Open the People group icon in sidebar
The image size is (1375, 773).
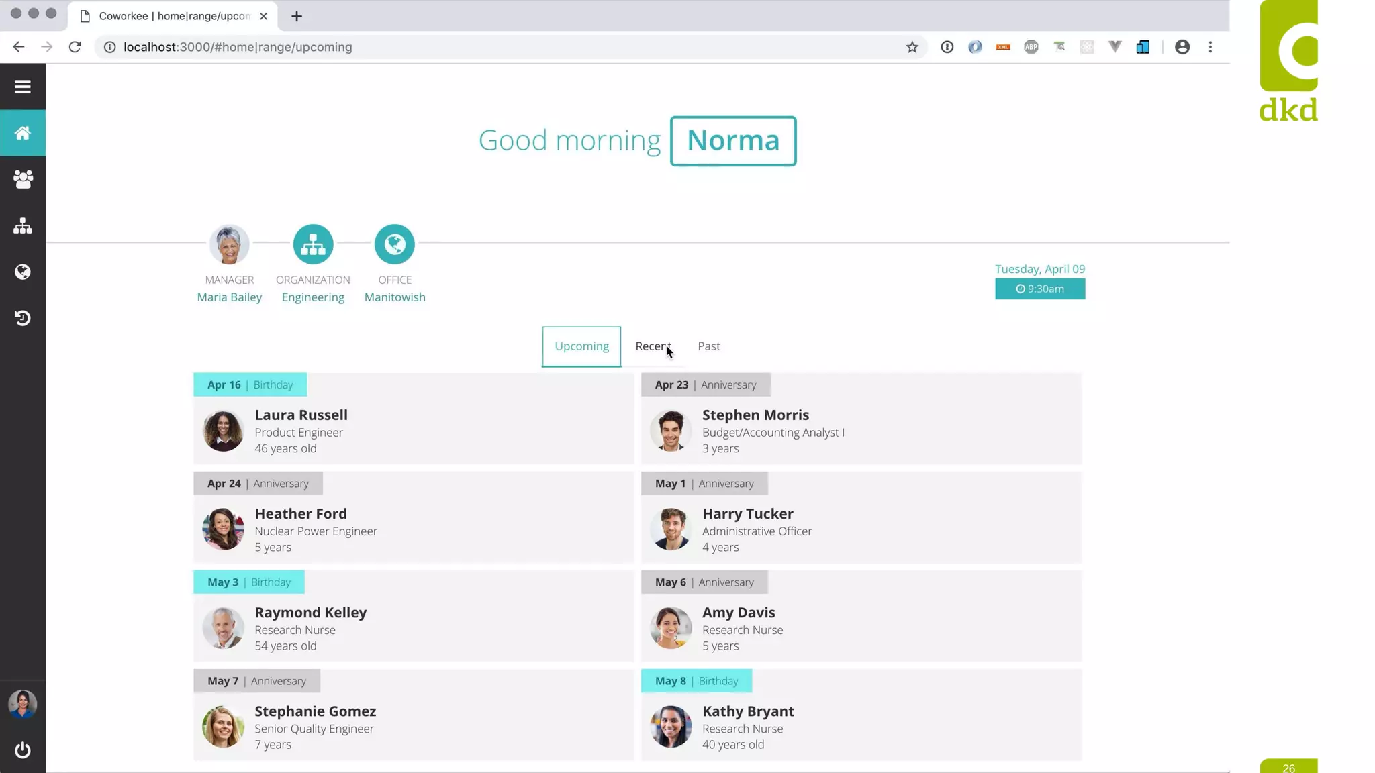(x=23, y=179)
